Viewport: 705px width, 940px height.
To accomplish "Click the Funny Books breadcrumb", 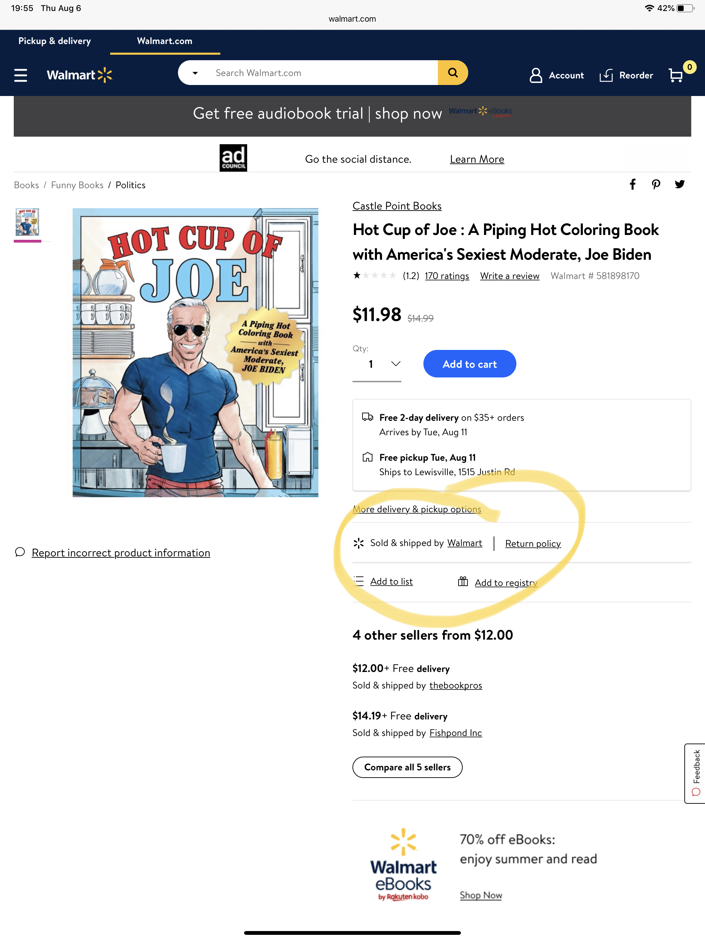I will (x=77, y=185).
